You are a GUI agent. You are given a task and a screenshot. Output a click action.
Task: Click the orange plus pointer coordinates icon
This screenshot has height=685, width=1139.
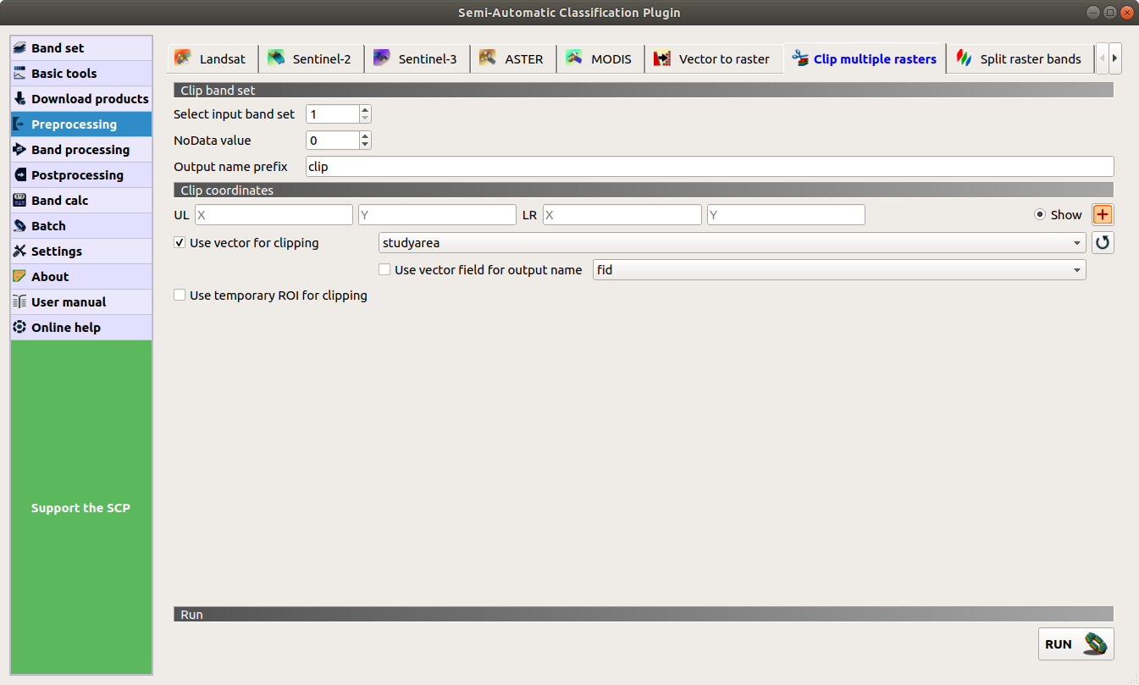(x=1103, y=214)
